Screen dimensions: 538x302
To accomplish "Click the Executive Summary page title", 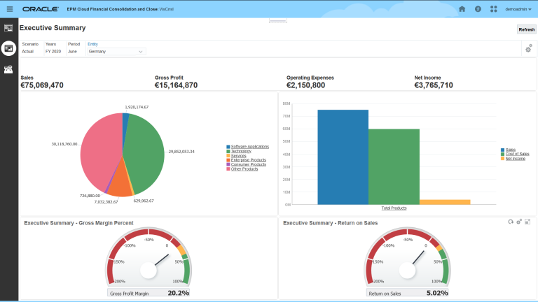I will click(x=53, y=28).
